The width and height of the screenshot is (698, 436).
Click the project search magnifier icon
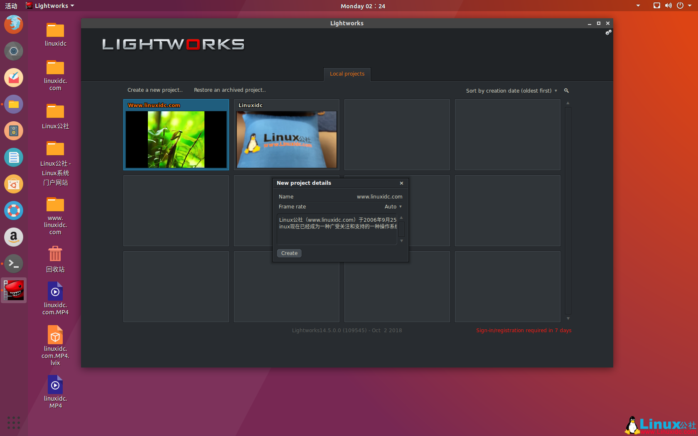(x=566, y=91)
